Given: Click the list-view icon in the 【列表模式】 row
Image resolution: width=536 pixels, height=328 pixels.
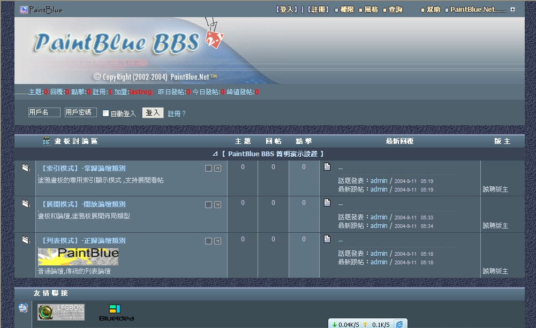Looking at the screenshot, I should 208,241.
